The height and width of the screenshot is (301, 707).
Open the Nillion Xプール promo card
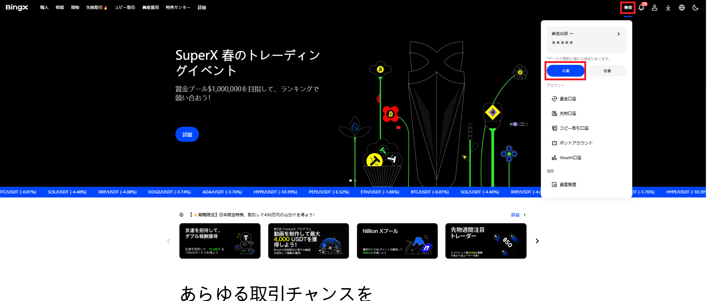[x=397, y=241]
